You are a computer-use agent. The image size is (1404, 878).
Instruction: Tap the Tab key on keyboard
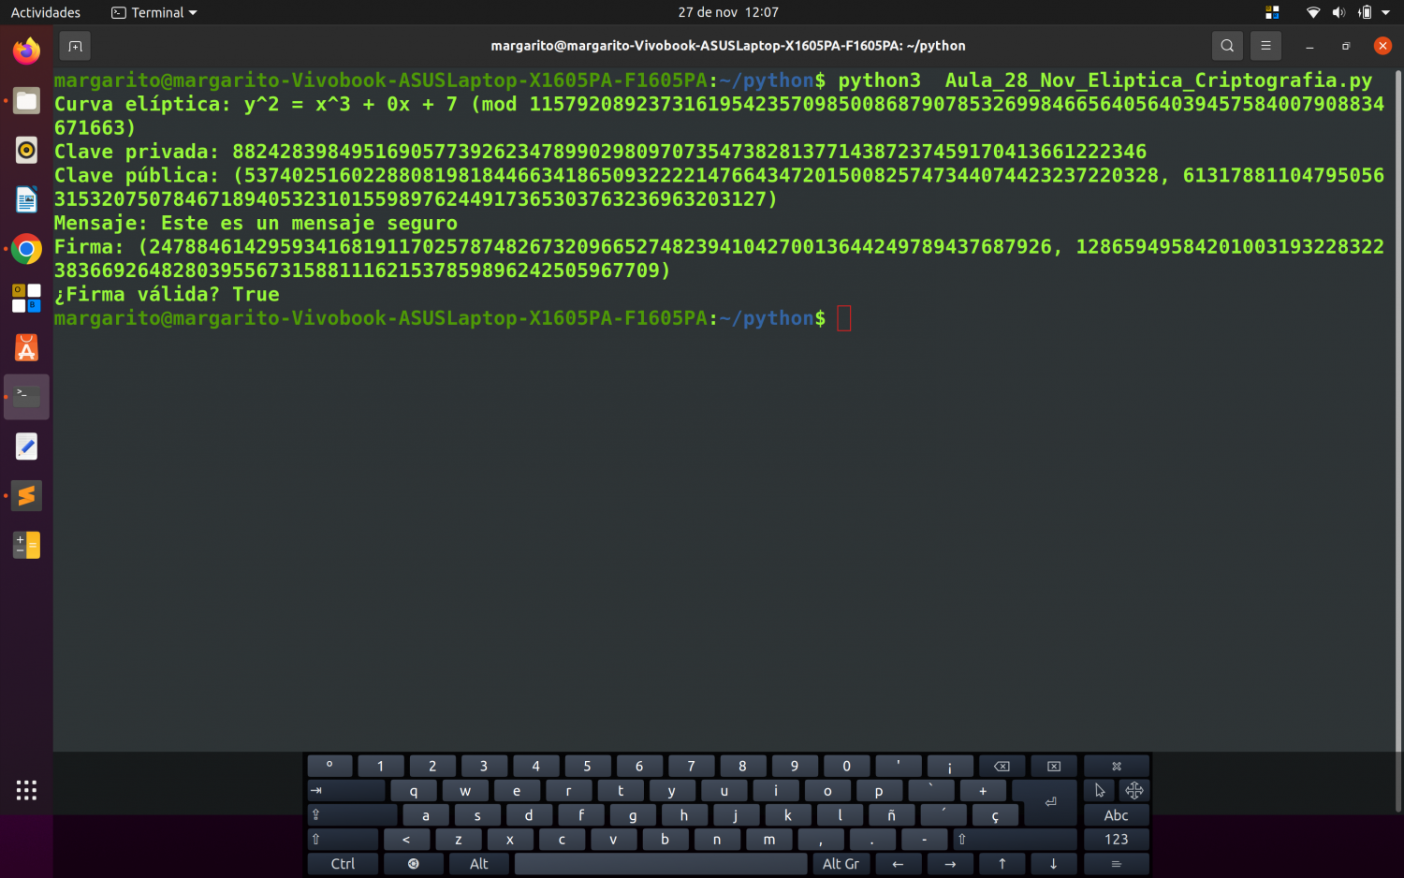345,790
